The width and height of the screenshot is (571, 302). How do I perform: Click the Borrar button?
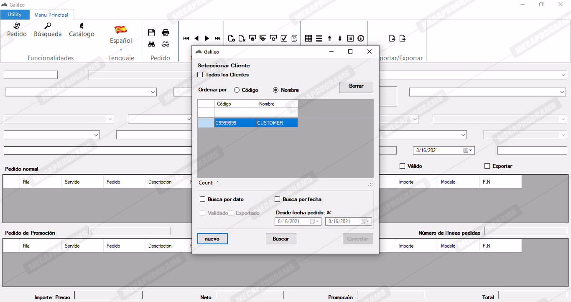point(356,86)
